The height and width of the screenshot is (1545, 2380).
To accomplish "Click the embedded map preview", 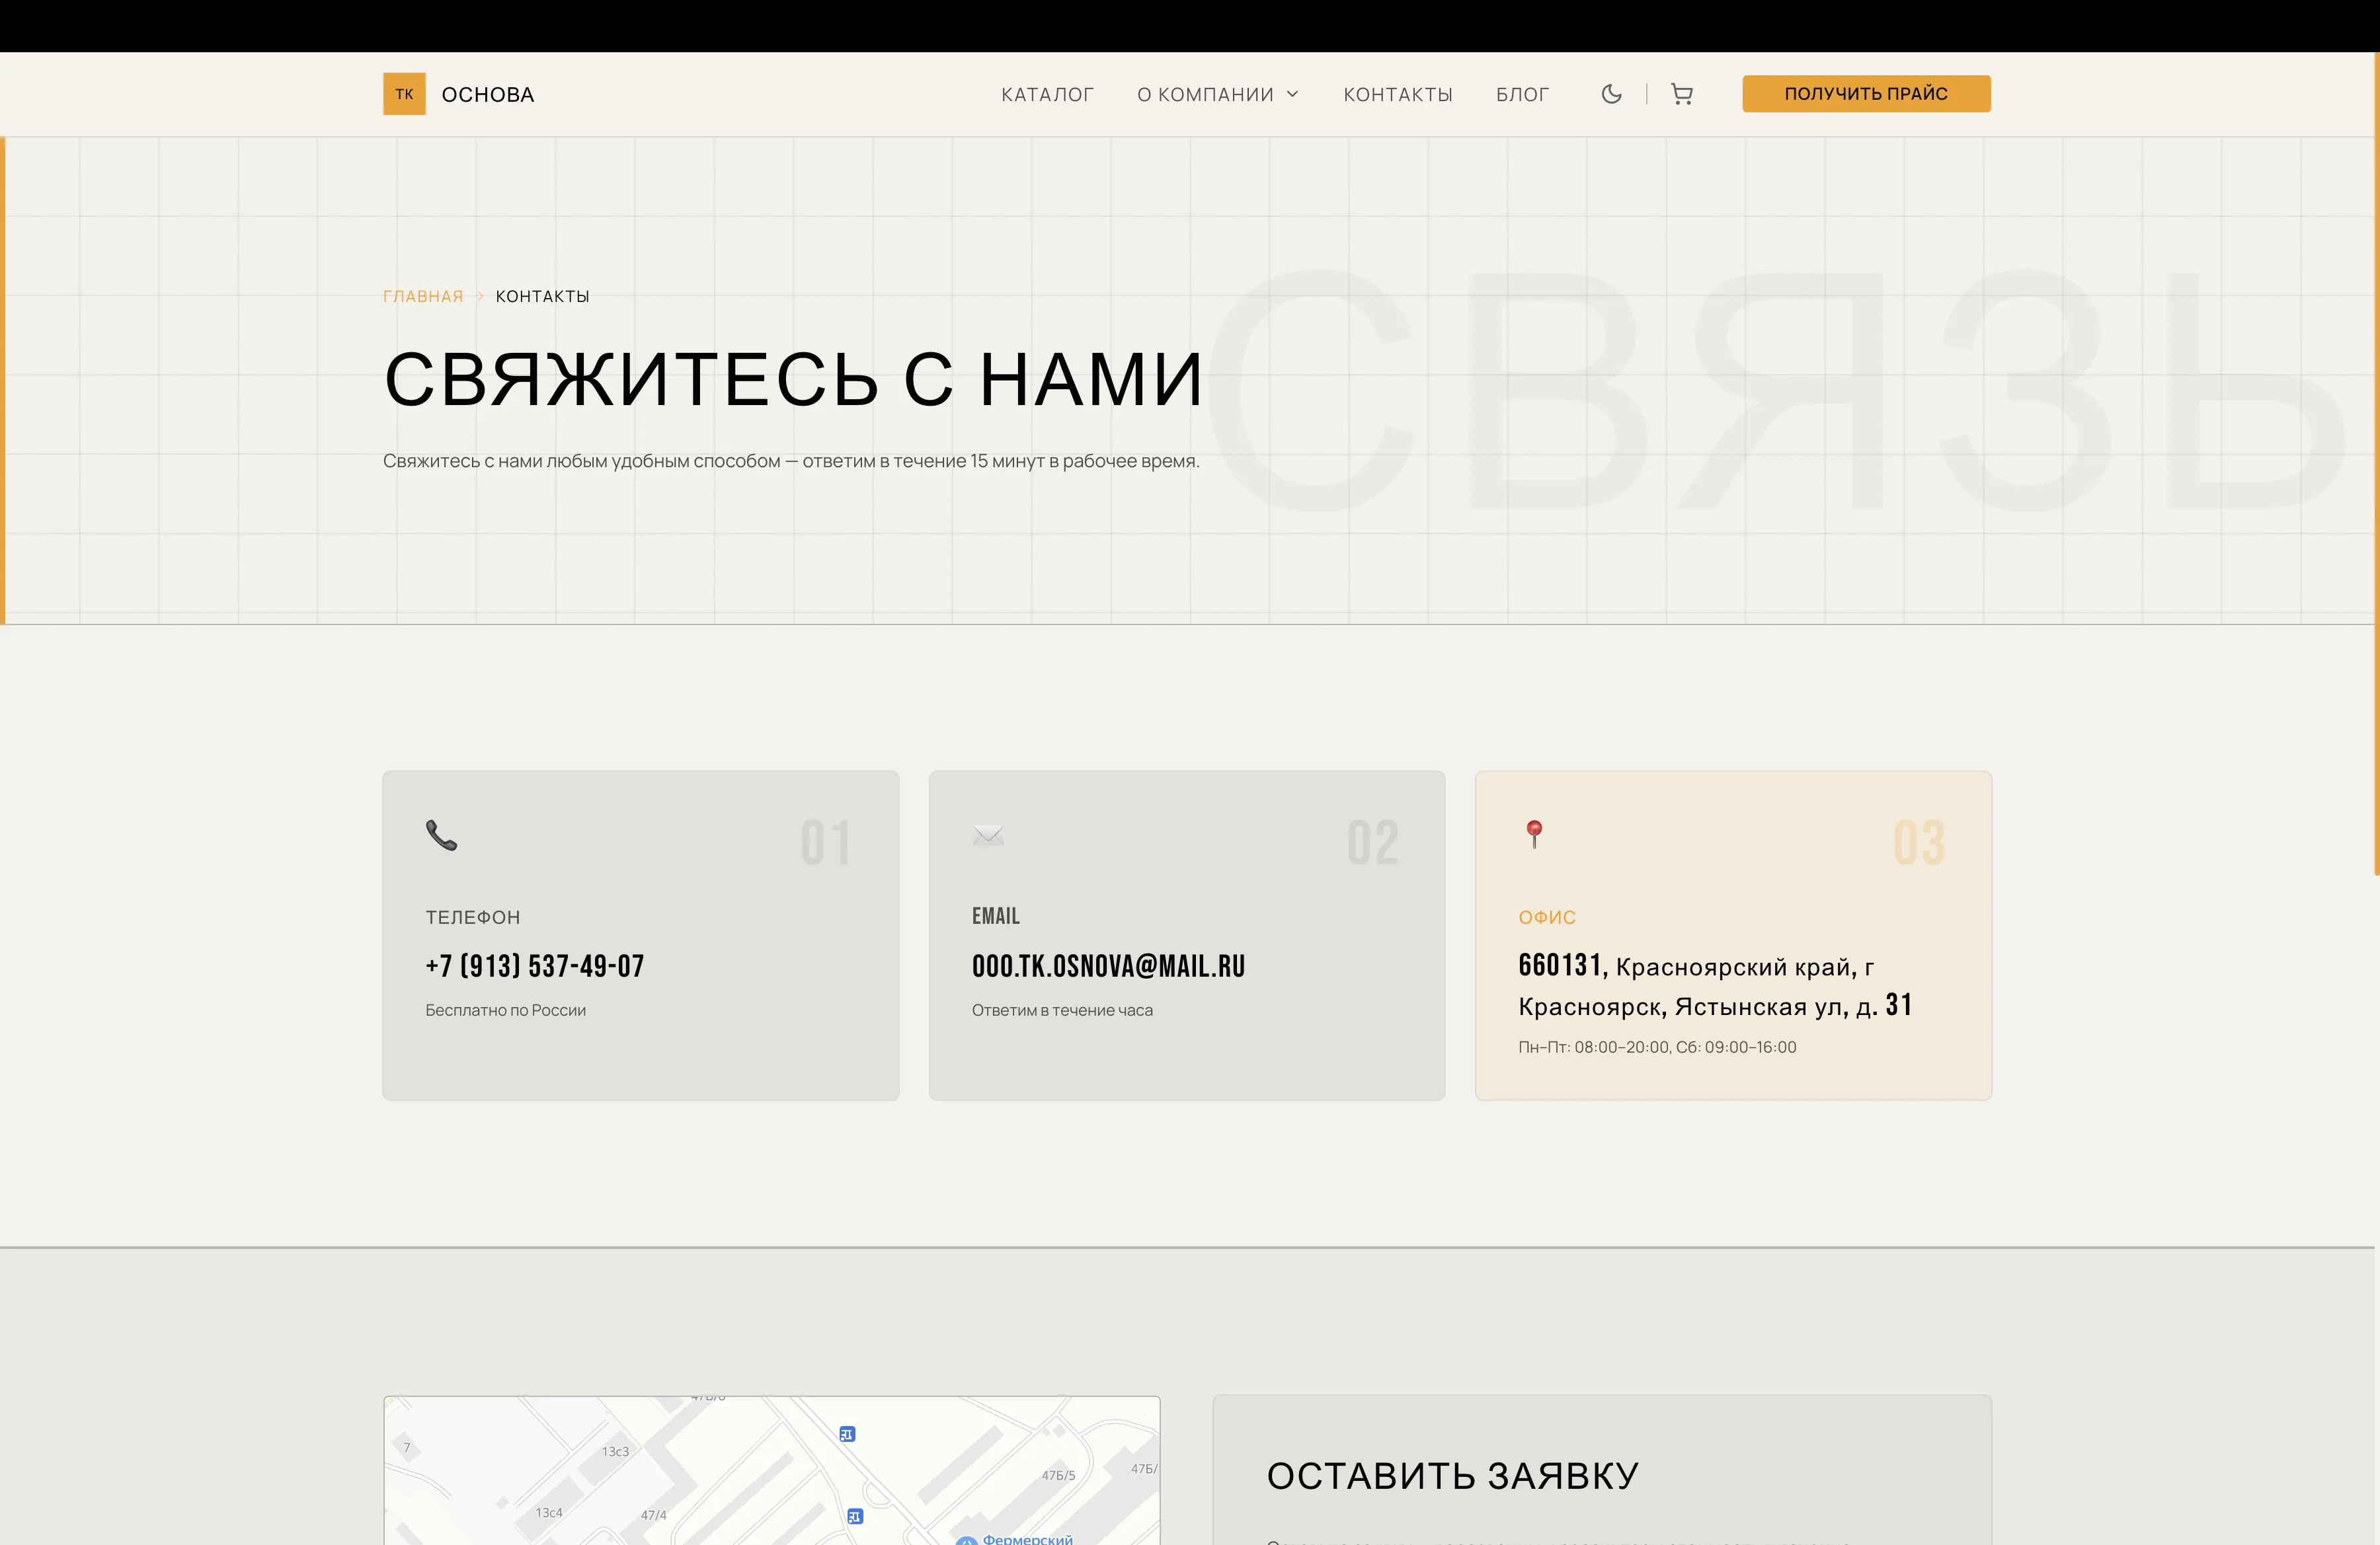I will [x=771, y=1470].
